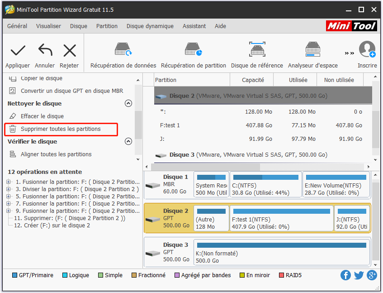383x293 pixels.
Task: Click partition list horizontal scrollbar thumb
Action: tap(205, 167)
